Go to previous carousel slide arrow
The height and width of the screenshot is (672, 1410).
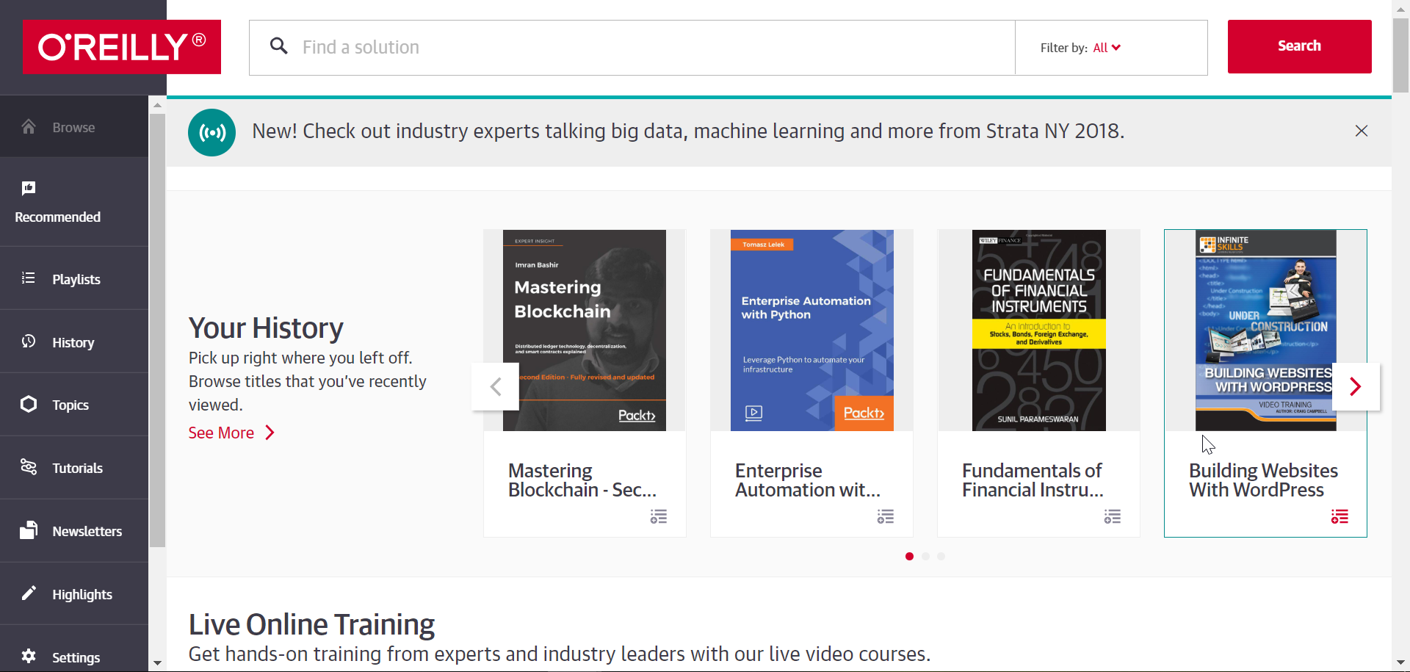[496, 386]
